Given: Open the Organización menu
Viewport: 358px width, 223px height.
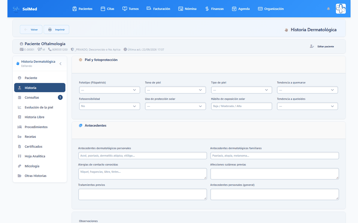Looking at the screenshot, I should tap(271, 9).
